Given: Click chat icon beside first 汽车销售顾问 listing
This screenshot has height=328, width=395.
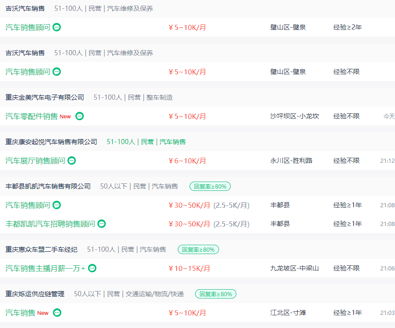Looking at the screenshot, I should 57,27.
